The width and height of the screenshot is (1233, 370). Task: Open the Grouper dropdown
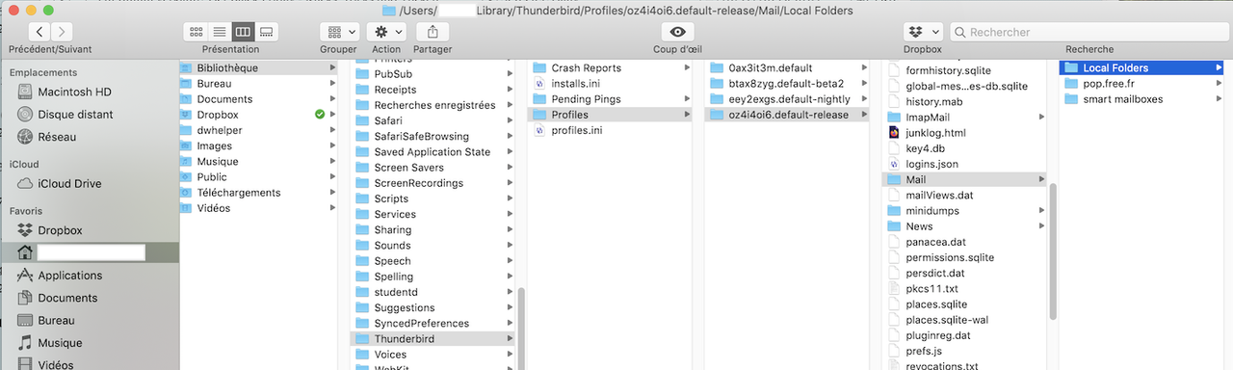coord(339,32)
